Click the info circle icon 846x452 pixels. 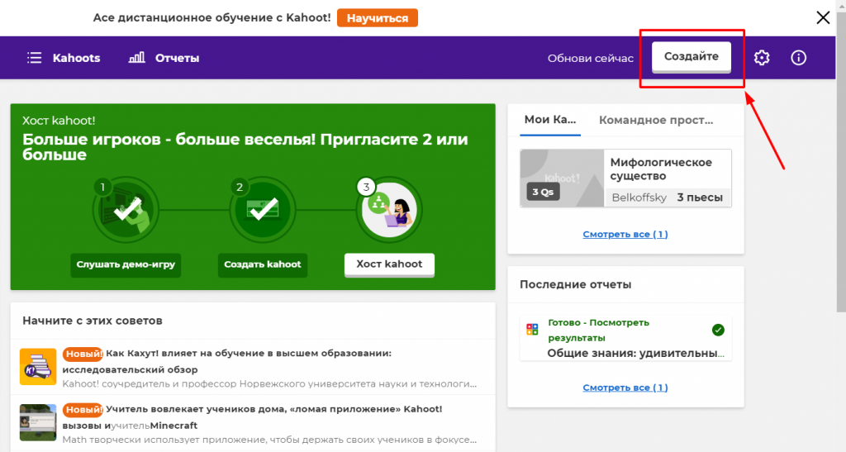pos(799,58)
